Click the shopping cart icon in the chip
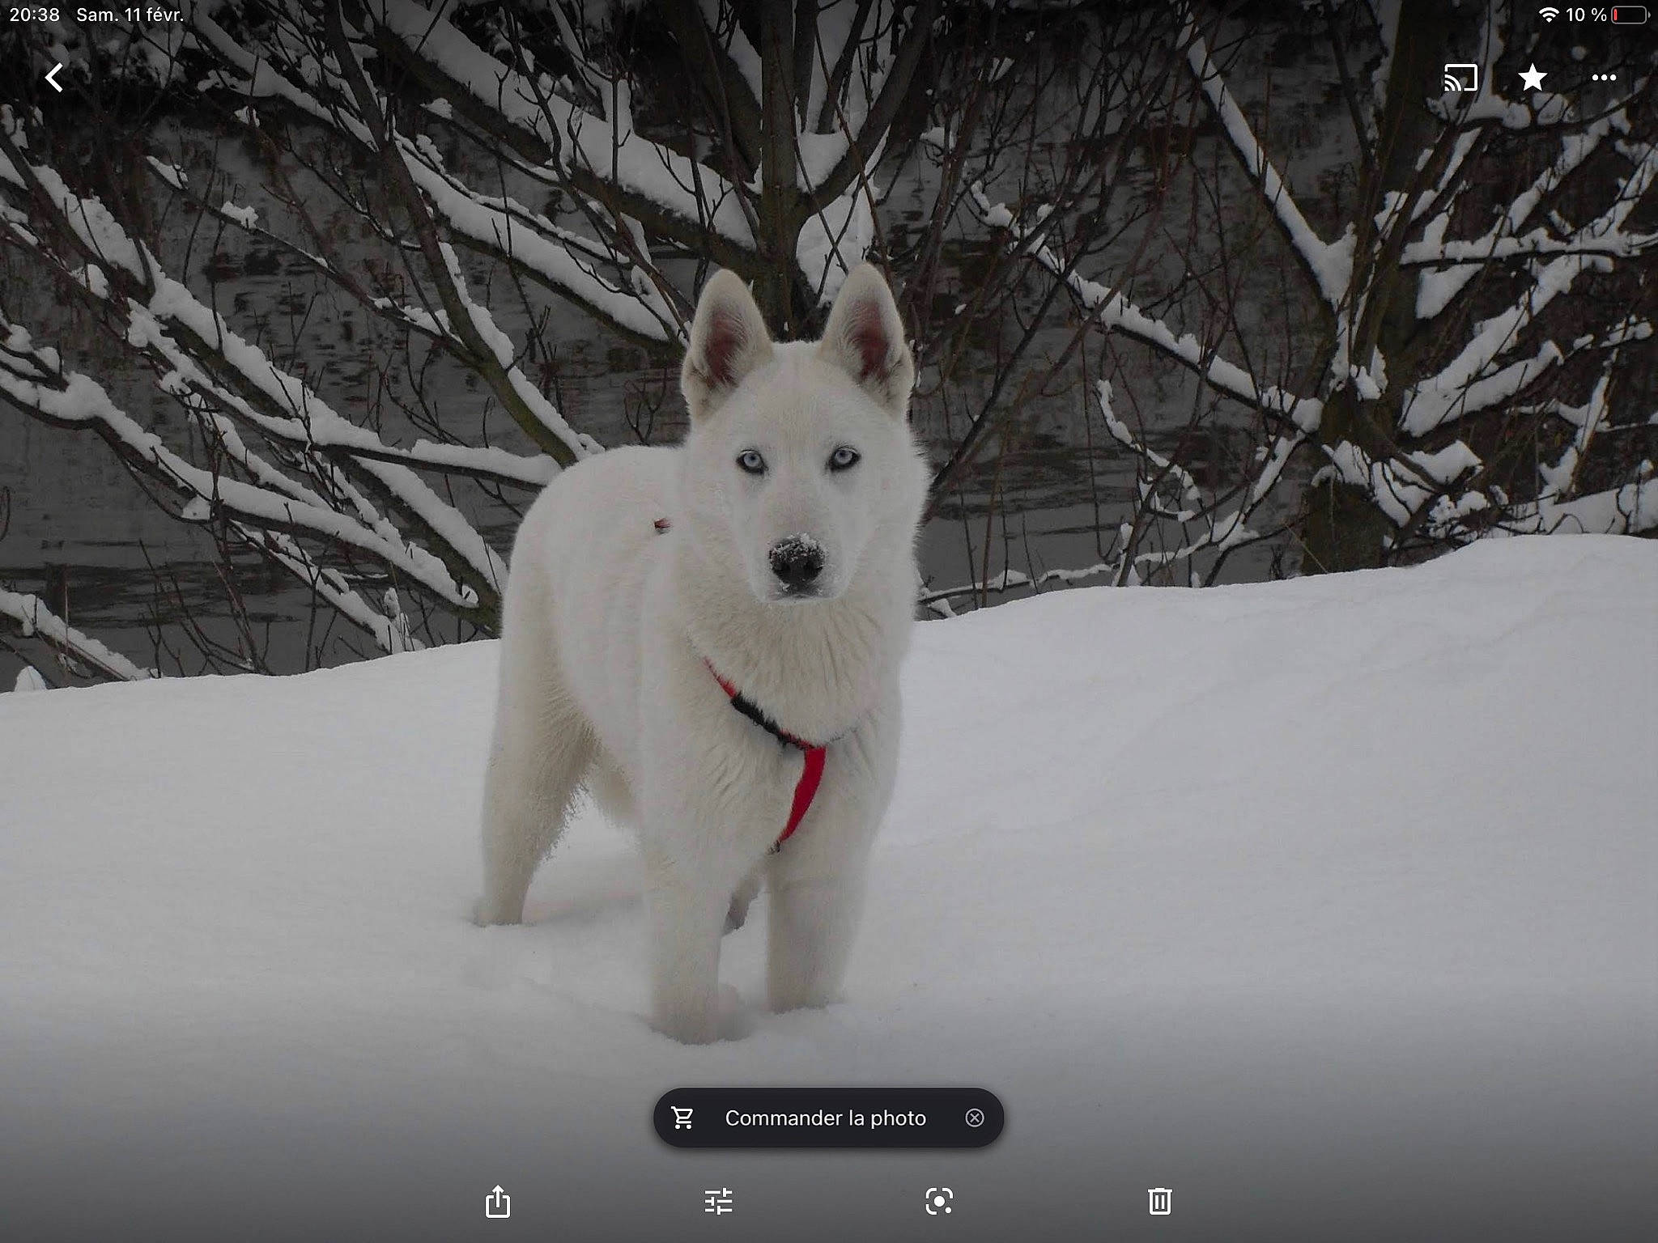The image size is (1658, 1243). click(x=682, y=1118)
